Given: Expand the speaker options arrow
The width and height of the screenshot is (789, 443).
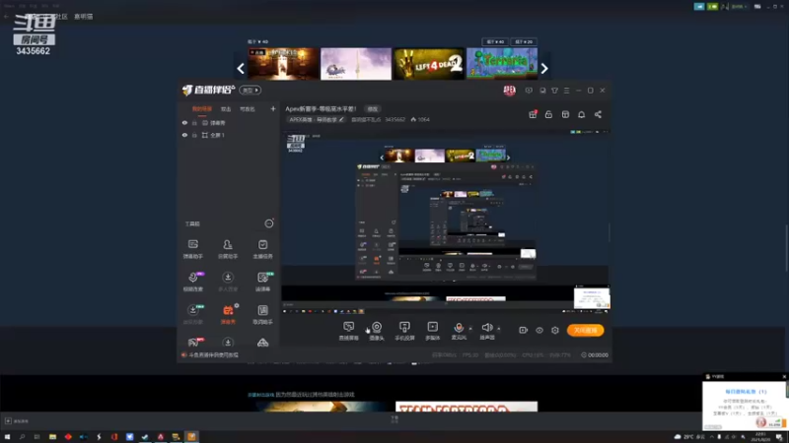Looking at the screenshot, I should tap(499, 329).
